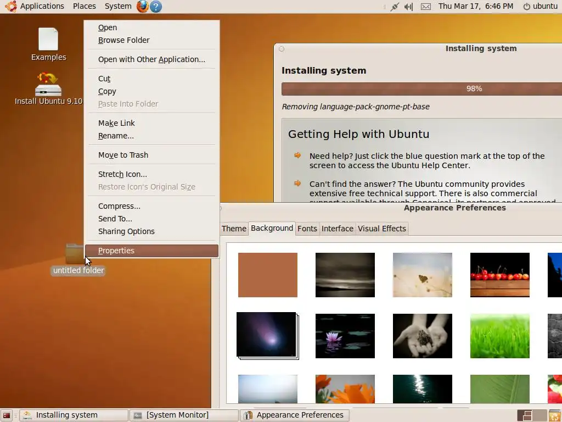This screenshot has width=562, height=422.
Task: Click the Removing language-pack-gnome-pt-base status text
Action: (356, 107)
